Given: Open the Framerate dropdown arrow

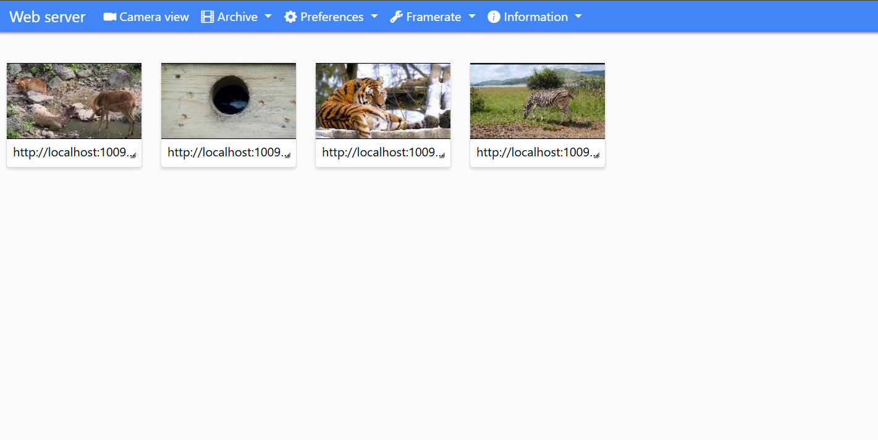Looking at the screenshot, I should [472, 17].
